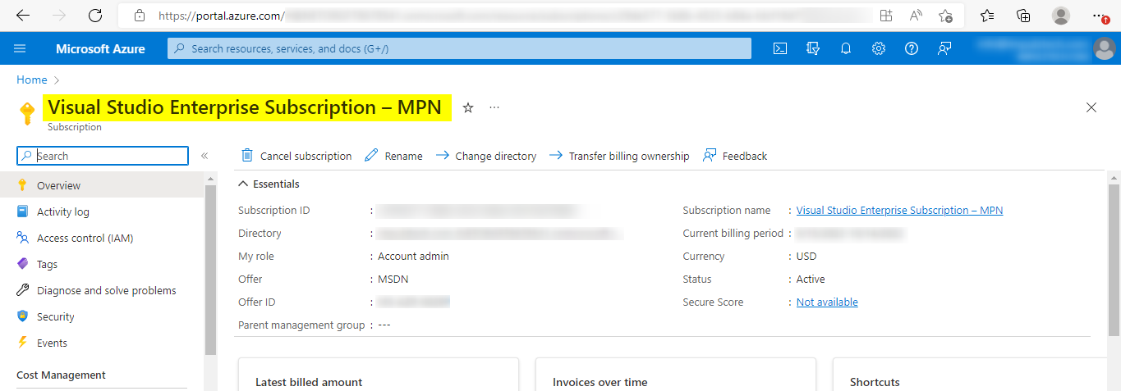Image resolution: width=1121 pixels, height=391 pixels.
Task: Click the Help question mark icon
Action: tap(912, 48)
